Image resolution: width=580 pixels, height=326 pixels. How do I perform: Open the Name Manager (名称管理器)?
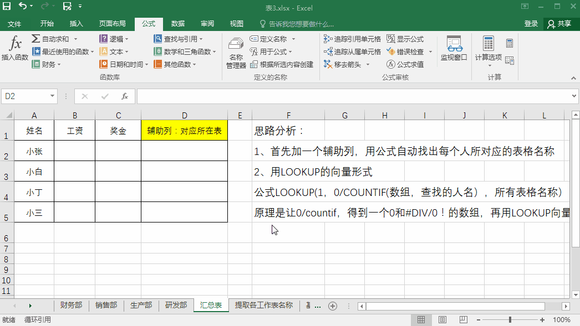236,53
